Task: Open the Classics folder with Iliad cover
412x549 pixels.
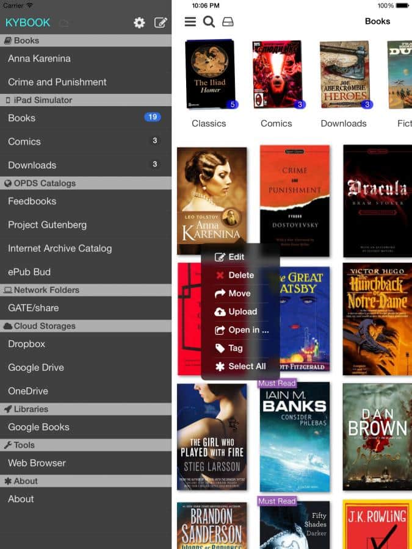Action: (210, 75)
